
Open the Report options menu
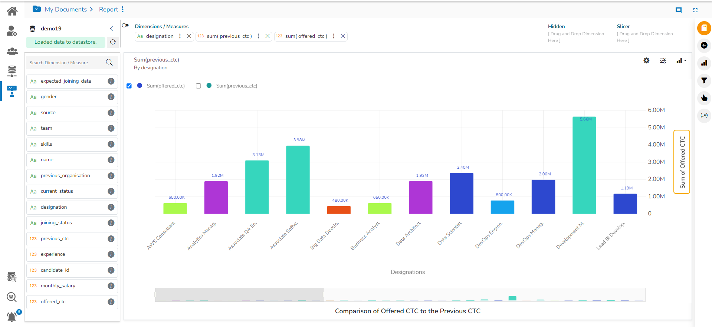(x=123, y=9)
